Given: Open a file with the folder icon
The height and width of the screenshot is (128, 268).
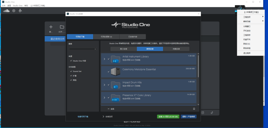Looking at the screenshot, I should coord(62,27).
